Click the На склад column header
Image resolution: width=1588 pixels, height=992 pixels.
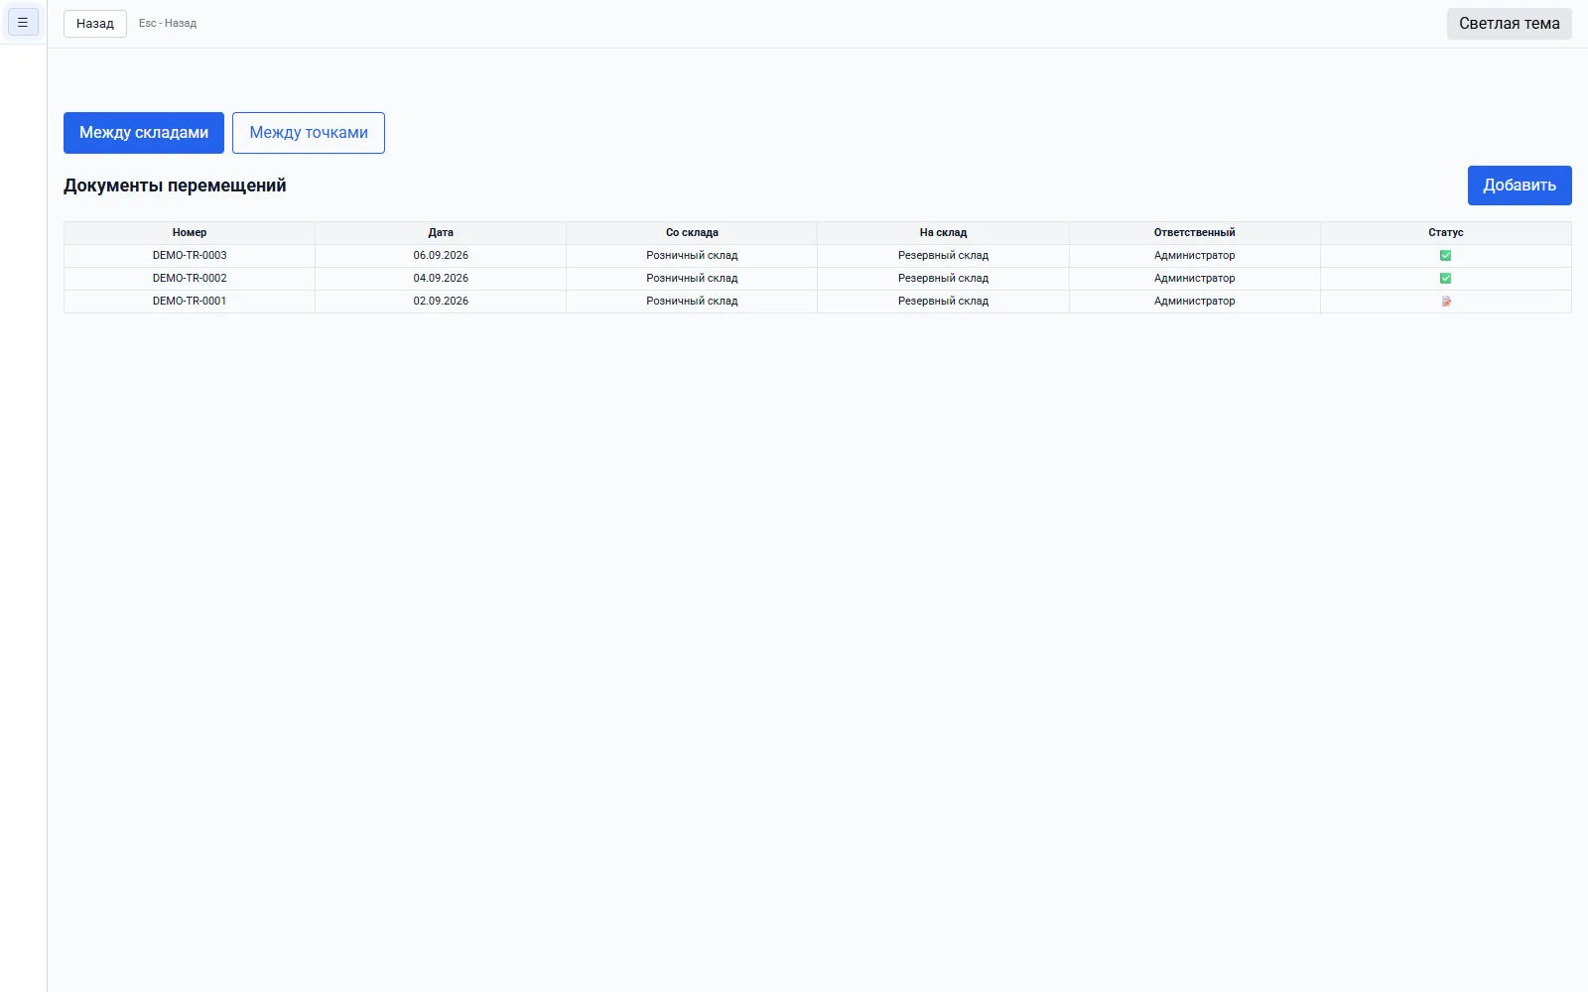pos(943,233)
